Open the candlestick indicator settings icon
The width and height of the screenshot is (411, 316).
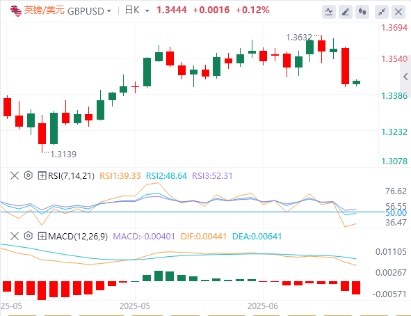click(x=362, y=12)
